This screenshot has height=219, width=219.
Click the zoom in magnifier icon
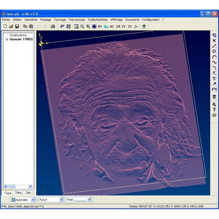[x=88, y=27]
